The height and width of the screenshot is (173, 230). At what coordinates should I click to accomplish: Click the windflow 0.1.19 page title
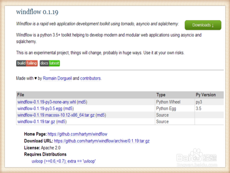point(37,12)
